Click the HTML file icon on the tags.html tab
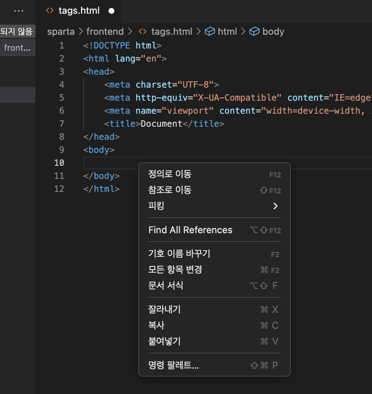372x394 pixels. [50, 11]
